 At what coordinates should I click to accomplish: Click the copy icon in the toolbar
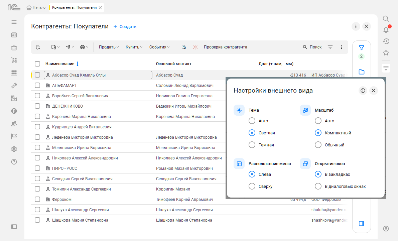click(38, 47)
